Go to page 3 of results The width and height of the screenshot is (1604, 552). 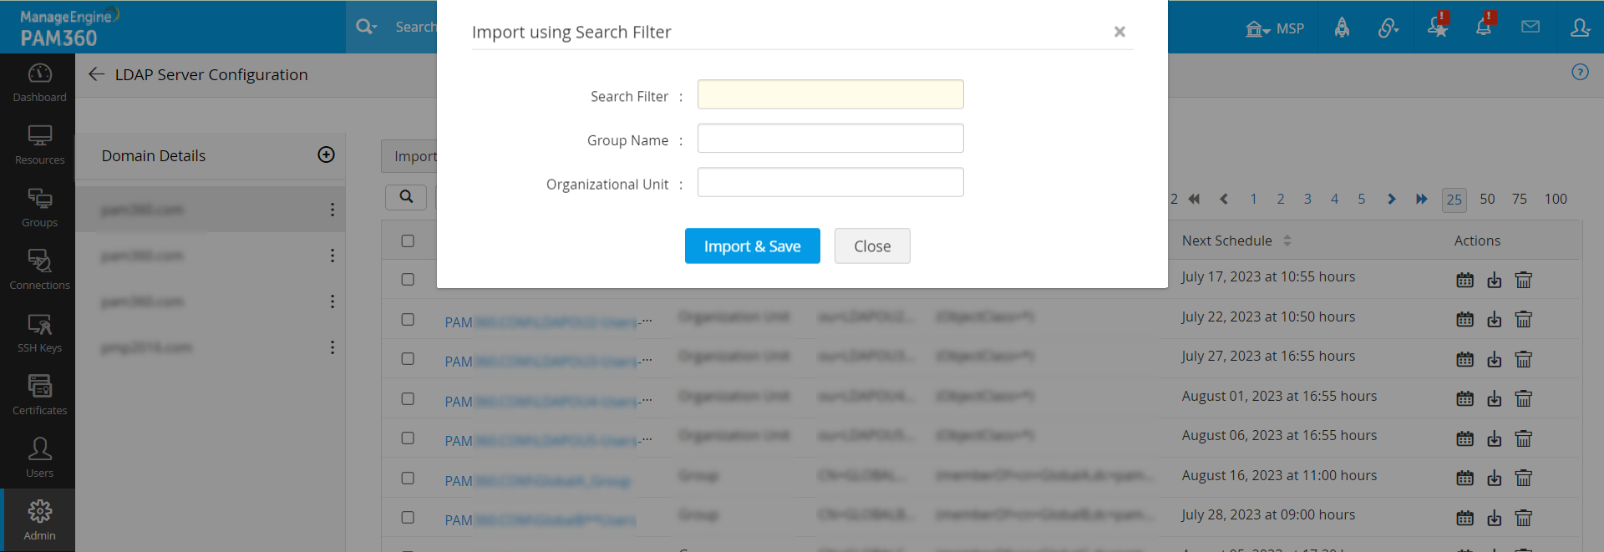1307,199
